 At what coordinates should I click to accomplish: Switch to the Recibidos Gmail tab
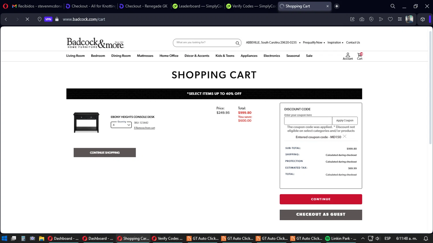point(37,6)
